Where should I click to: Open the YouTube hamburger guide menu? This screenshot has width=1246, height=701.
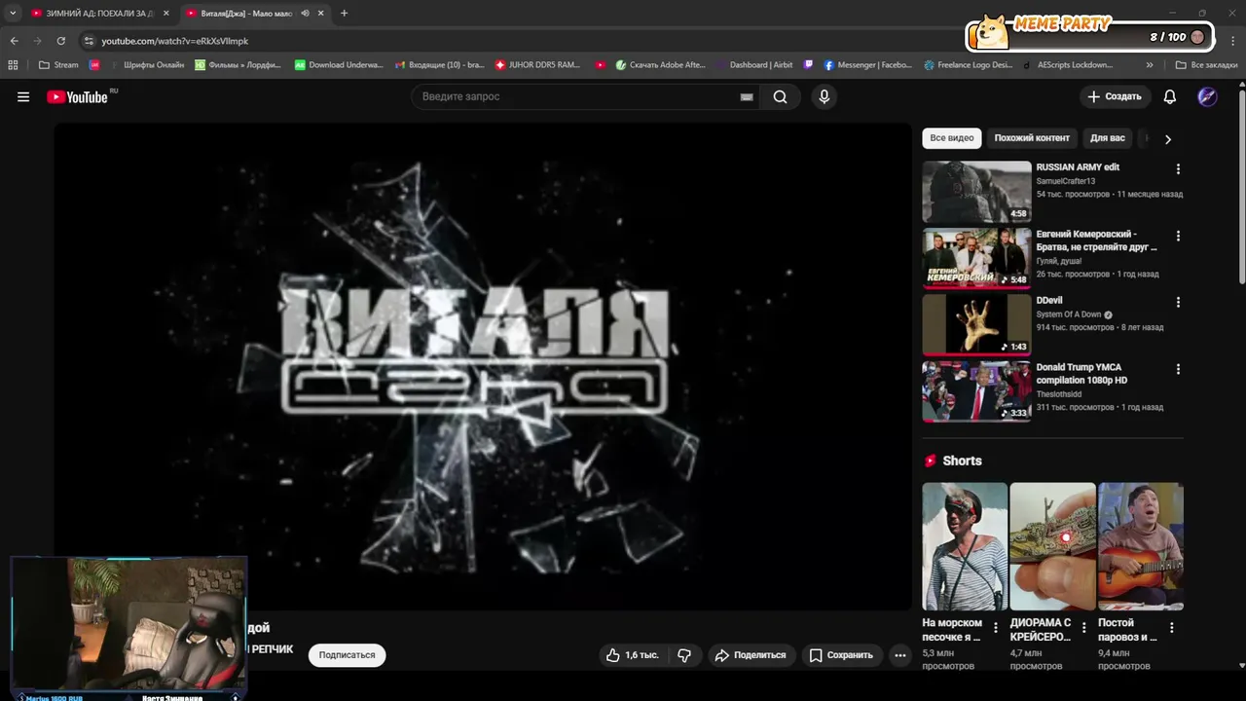[23, 96]
